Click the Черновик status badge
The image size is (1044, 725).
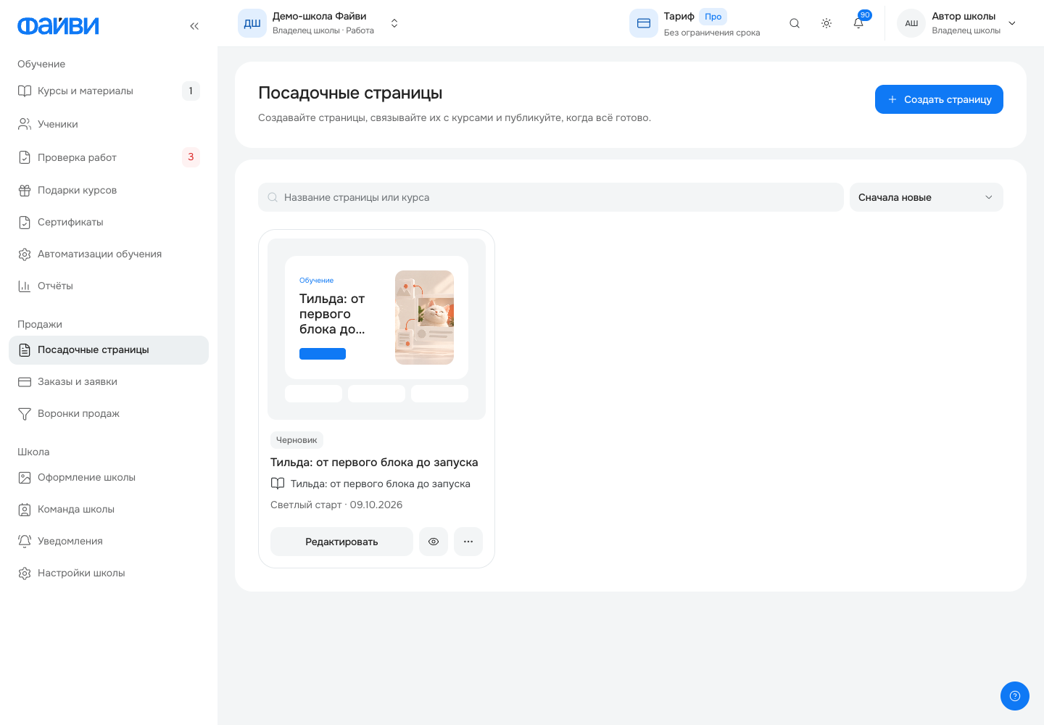coord(297,440)
